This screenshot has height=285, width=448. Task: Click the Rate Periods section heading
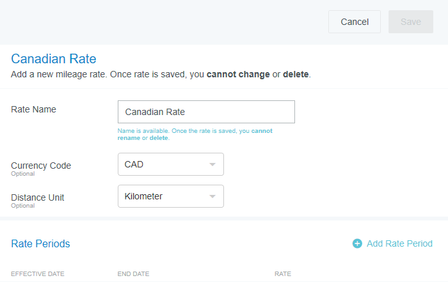coord(40,243)
